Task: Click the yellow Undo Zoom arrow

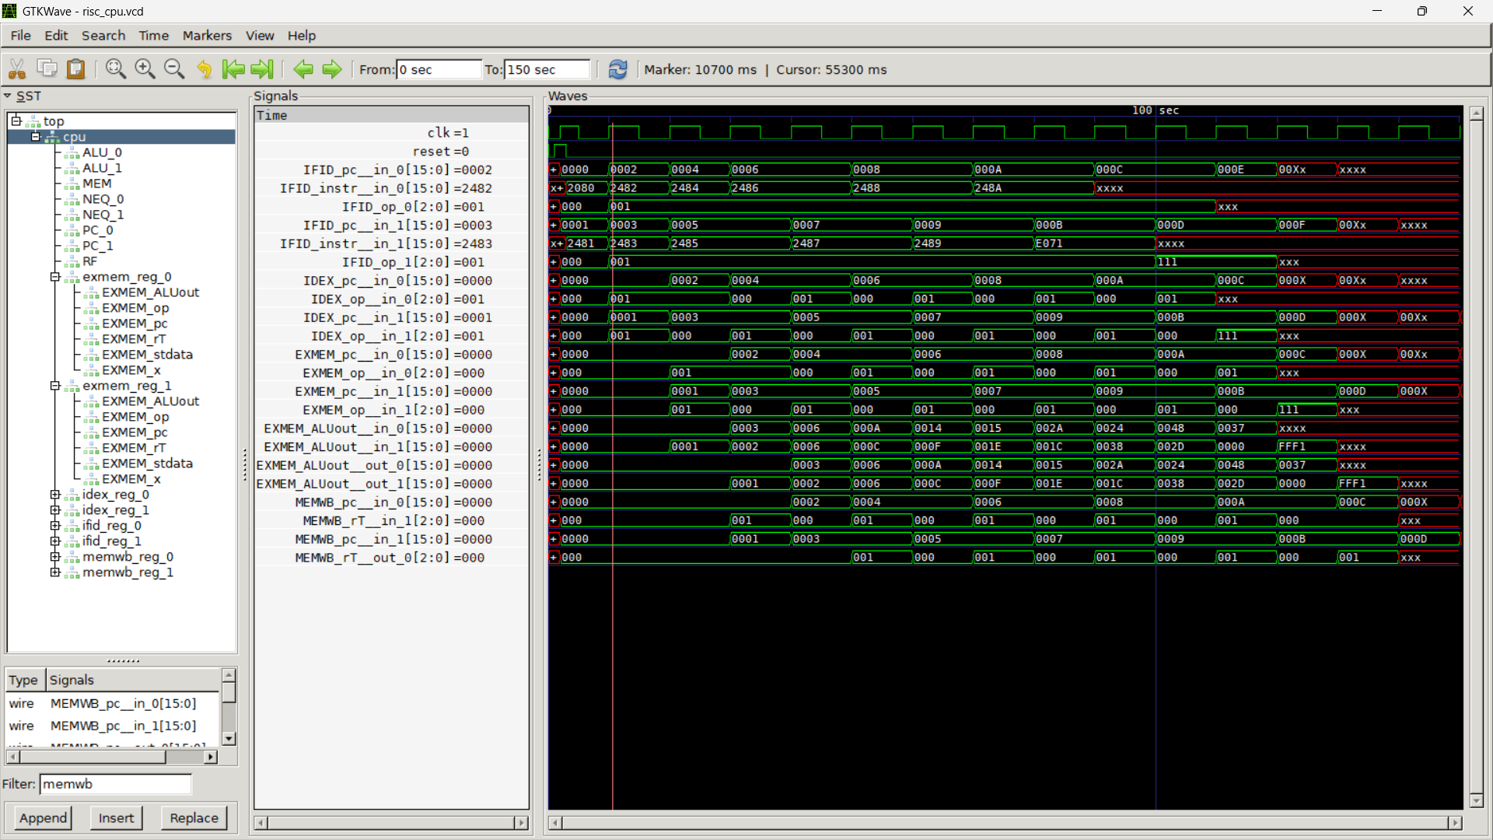Action: click(x=205, y=69)
